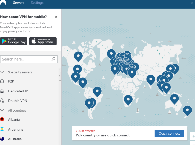195x145 pixels.
Task: Click the Albania flag icon
Action: pyautogui.click(x=2, y=119)
